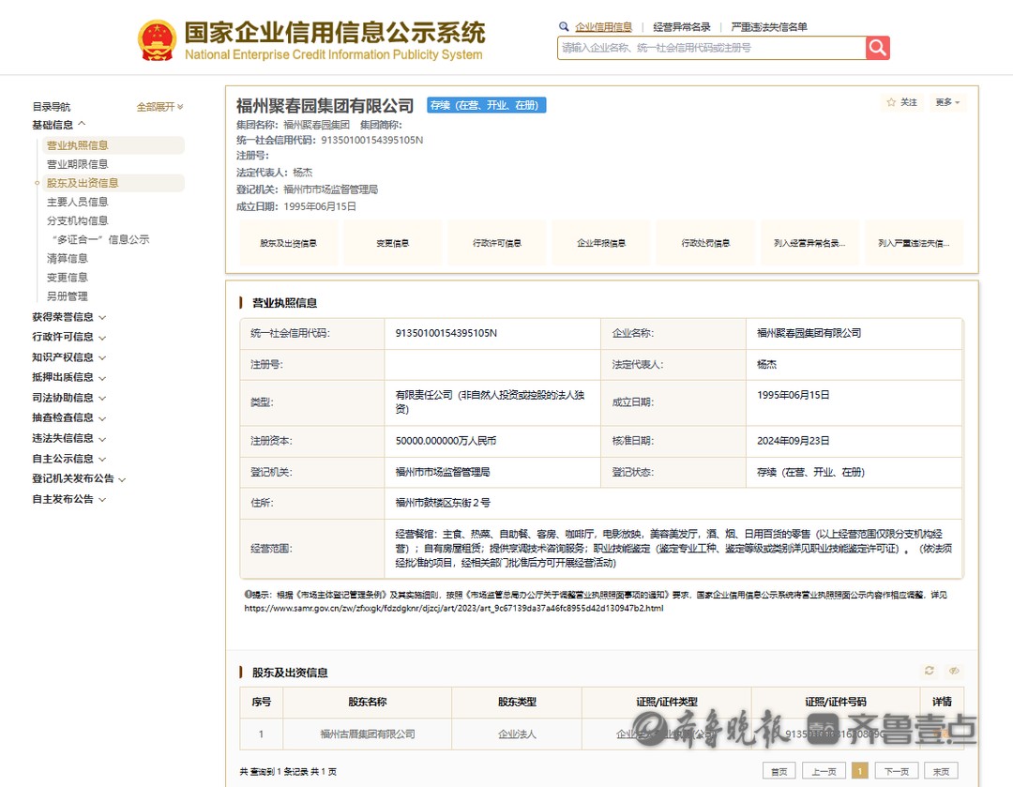Click the company title 福州聚春园集团有限公司

(x=325, y=105)
